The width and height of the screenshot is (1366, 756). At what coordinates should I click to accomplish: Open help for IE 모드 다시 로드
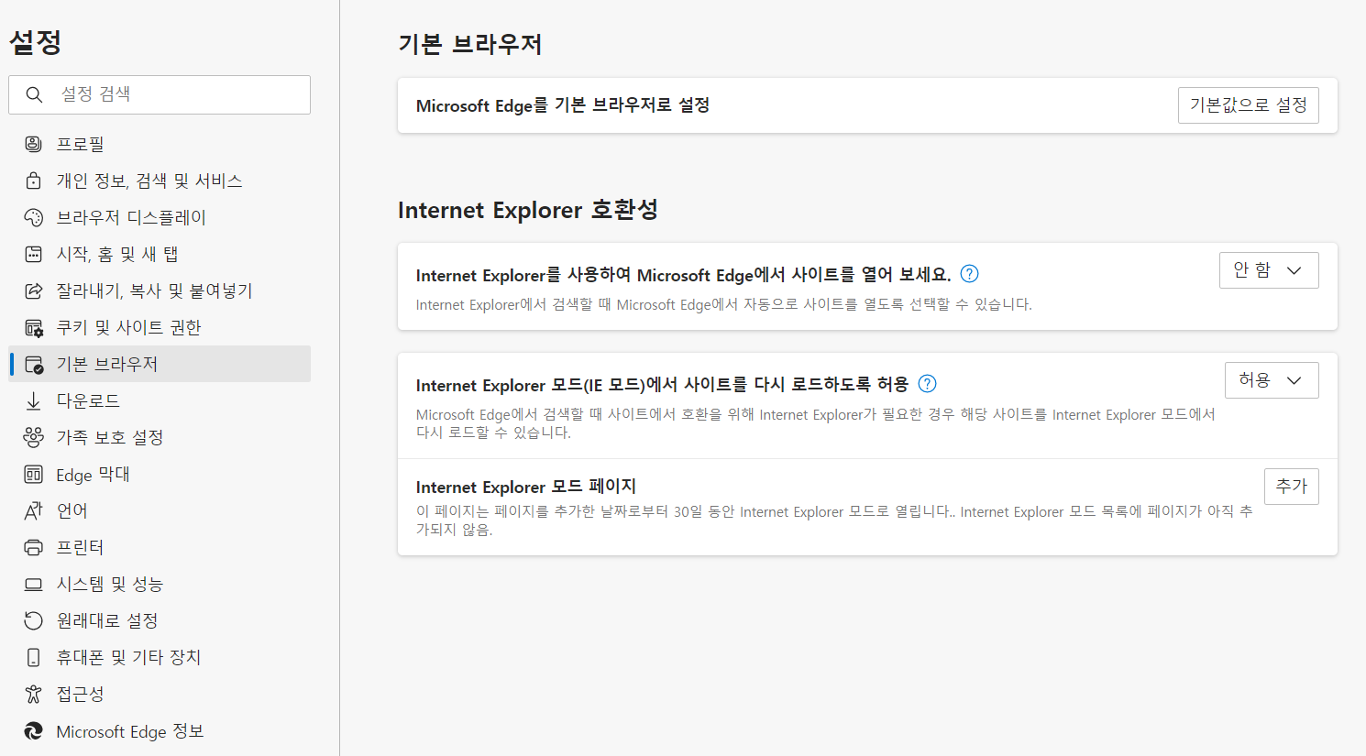(927, 384)
